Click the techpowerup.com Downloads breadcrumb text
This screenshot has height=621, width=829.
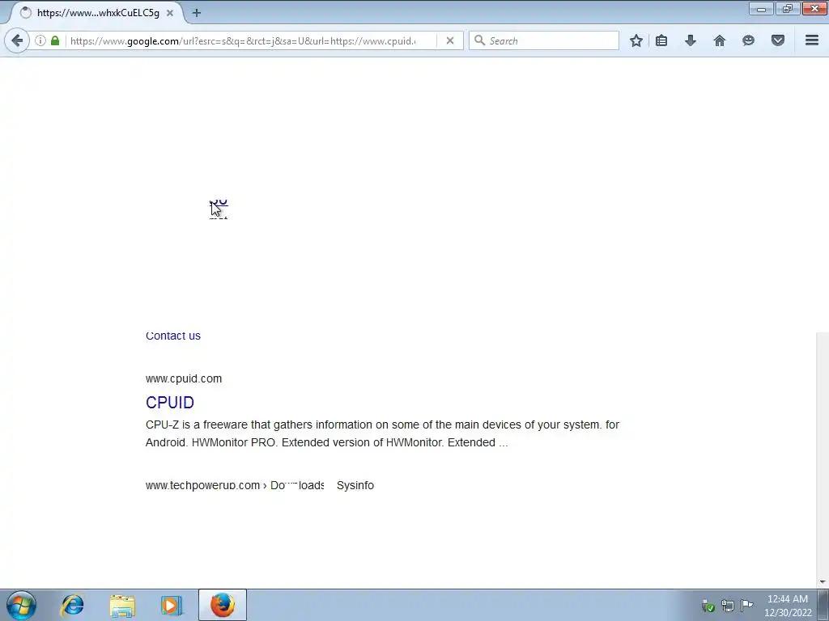click(235, 485)
